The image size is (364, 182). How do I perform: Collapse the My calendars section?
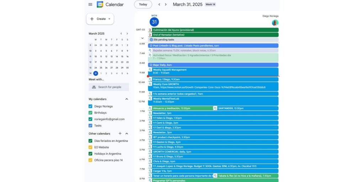[x=127, y=99]
